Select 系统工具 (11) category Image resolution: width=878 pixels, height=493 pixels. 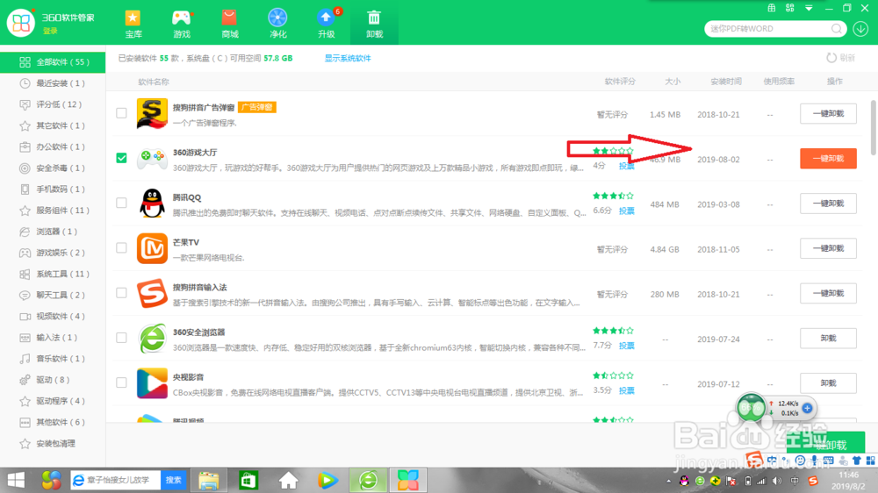click(x=53, y=275)
